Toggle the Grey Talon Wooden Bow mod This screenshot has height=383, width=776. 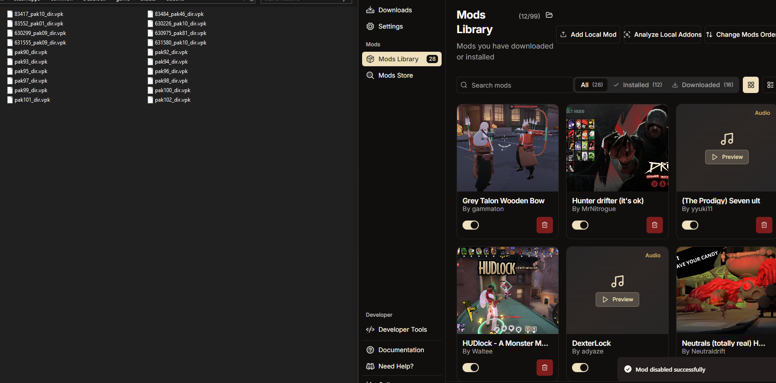point(471,225)
